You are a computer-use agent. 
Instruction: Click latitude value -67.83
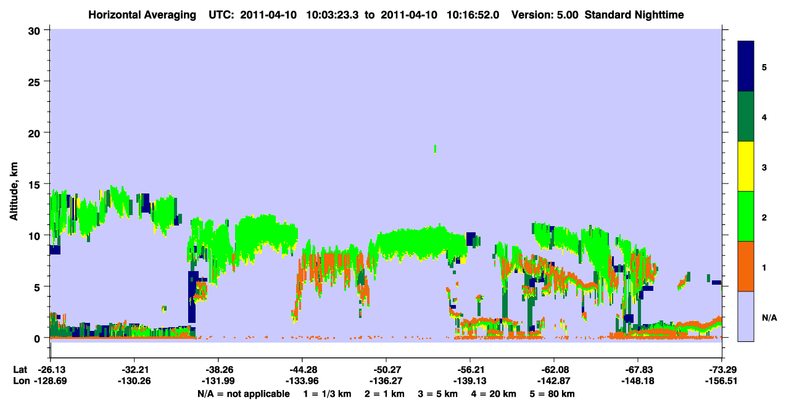pyautogui.click(x=637, y=370)
